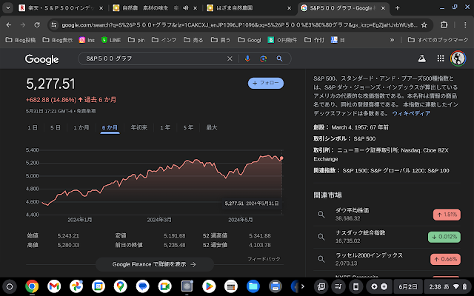Start voice search with microphone icon
The height and width of the screenshot is (296, 474).
[x=247, y=58]
